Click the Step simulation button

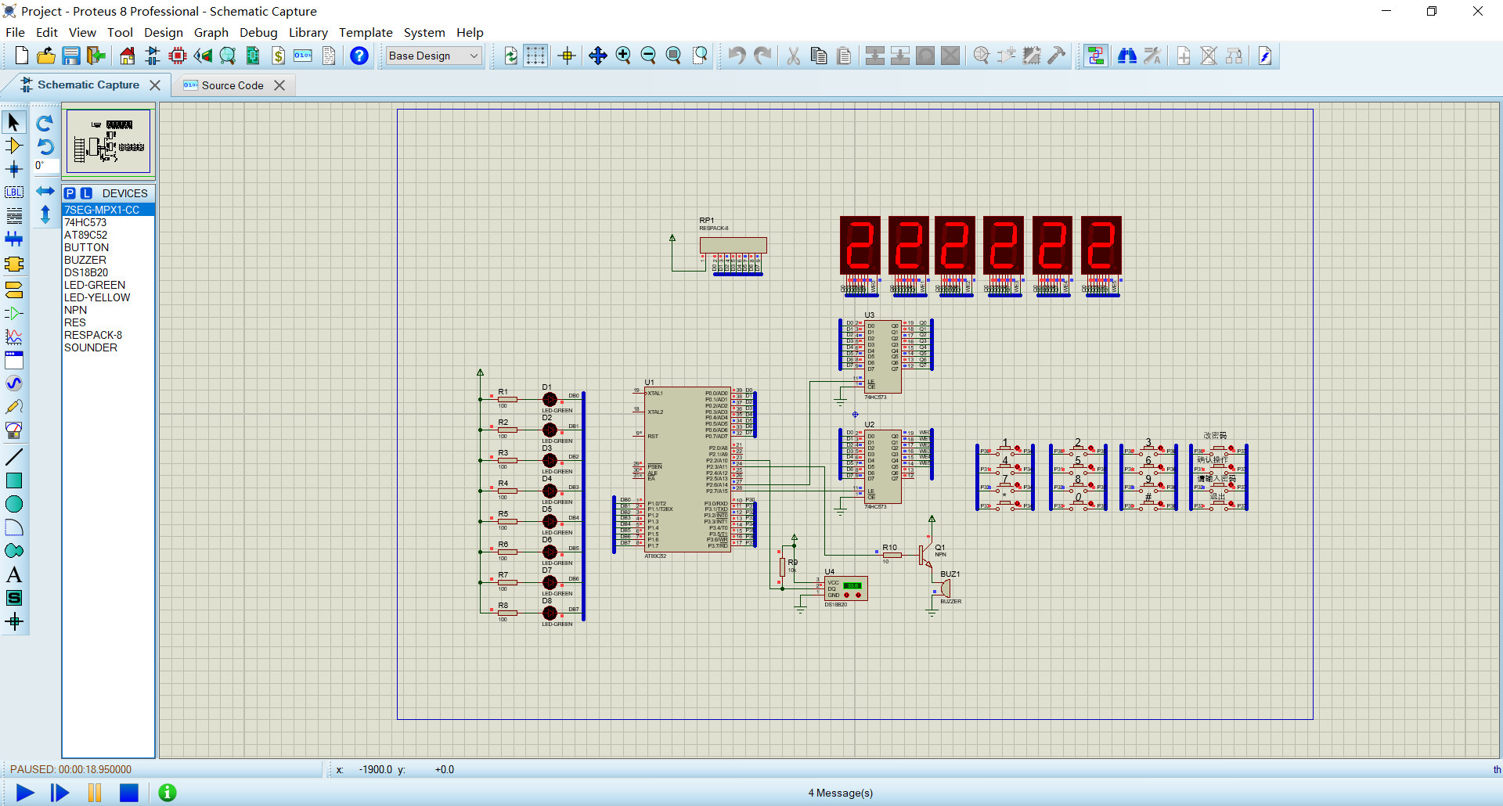click(59, 793)
